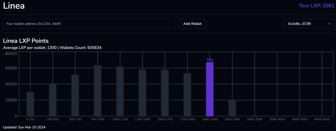
Task: Click the 500-750 axis label
Action: tap(75, 119)
